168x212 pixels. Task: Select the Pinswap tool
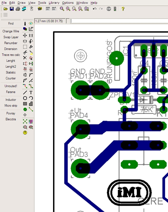coord(25,64)
